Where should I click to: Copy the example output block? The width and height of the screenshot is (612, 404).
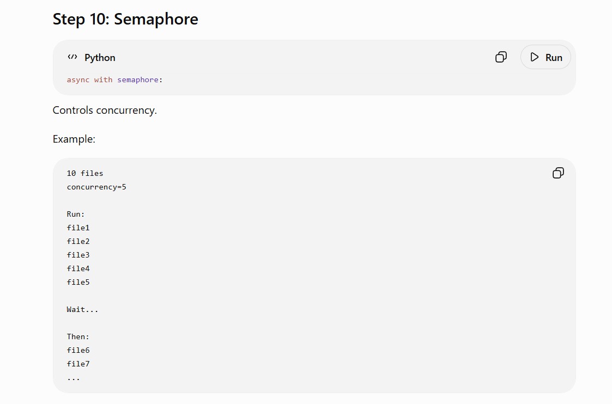click(x=558, y=173)
